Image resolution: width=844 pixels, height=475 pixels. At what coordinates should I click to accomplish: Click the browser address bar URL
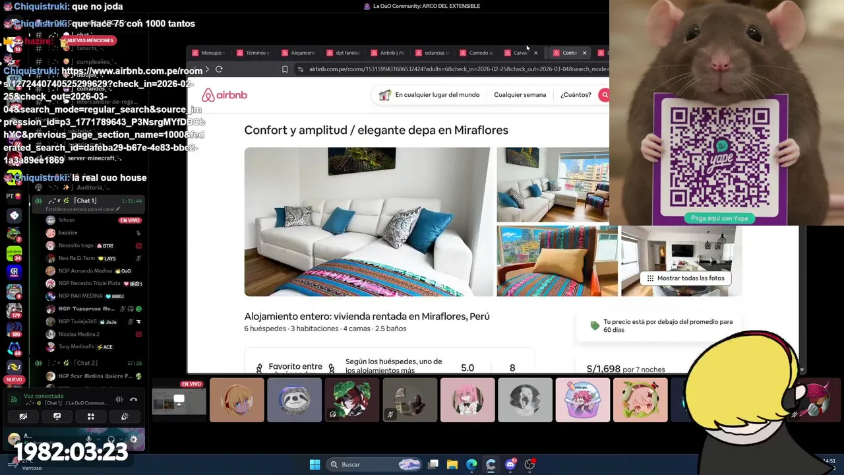coord(458,69)
